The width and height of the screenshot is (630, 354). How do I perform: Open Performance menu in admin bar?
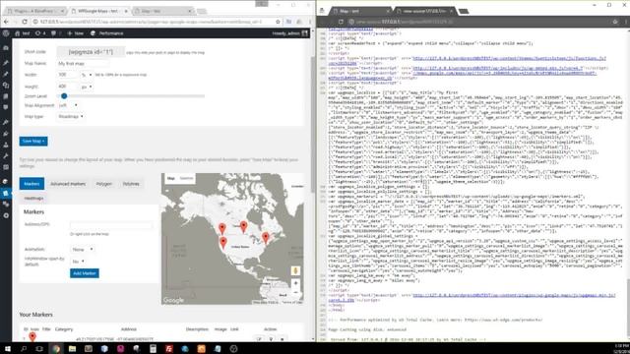107,33
